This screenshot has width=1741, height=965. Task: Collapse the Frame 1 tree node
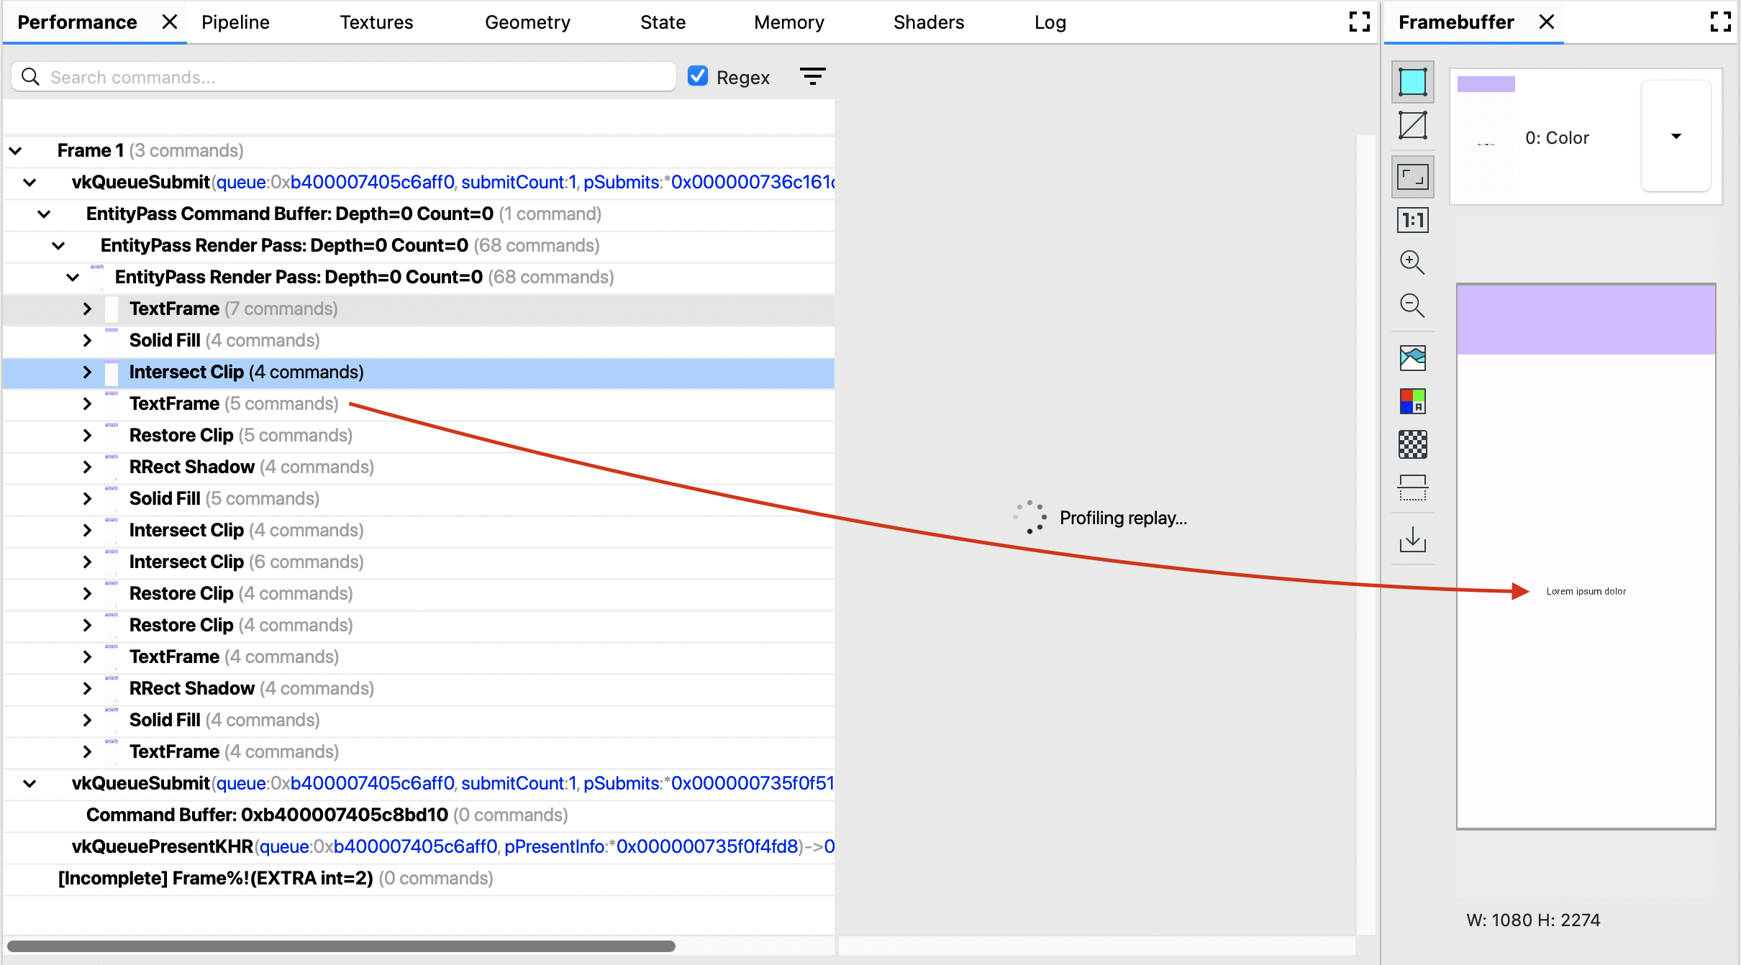click(16, 150)
